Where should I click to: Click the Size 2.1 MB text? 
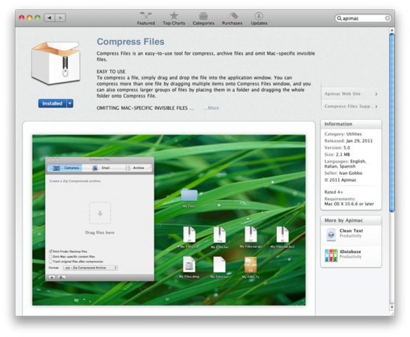pyautogui.click(x=337, y=155)
